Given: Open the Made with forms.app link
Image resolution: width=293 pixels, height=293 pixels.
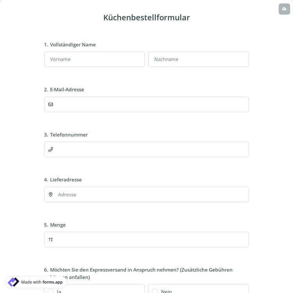Looking at the screenshot, I should pyautogui.click(x=41, y=282).
